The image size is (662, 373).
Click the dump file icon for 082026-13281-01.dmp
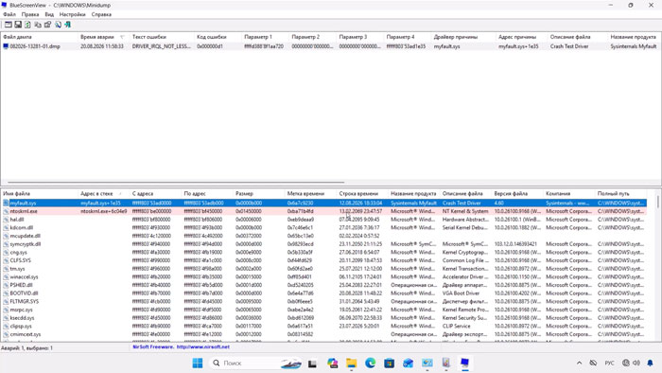coord(6,46)
